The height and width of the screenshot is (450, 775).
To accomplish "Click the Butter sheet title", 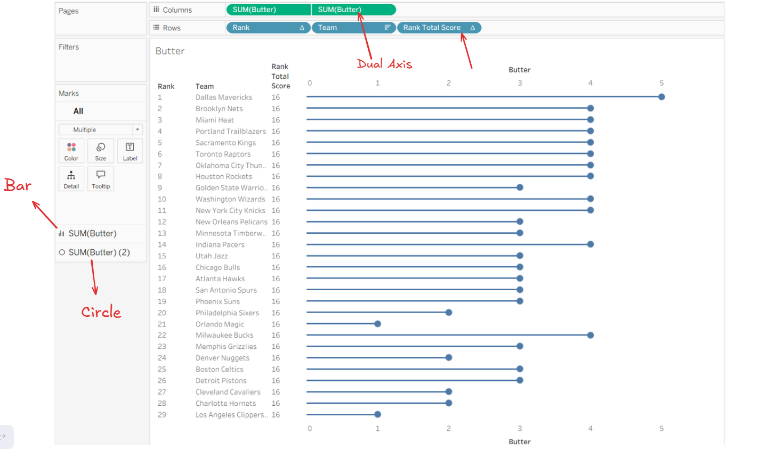I will tap(170, 51).
